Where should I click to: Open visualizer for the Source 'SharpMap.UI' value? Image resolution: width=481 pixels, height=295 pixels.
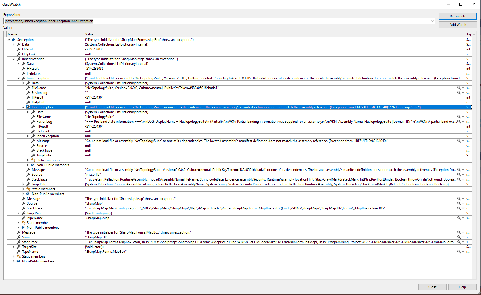(x=459, y=237)
